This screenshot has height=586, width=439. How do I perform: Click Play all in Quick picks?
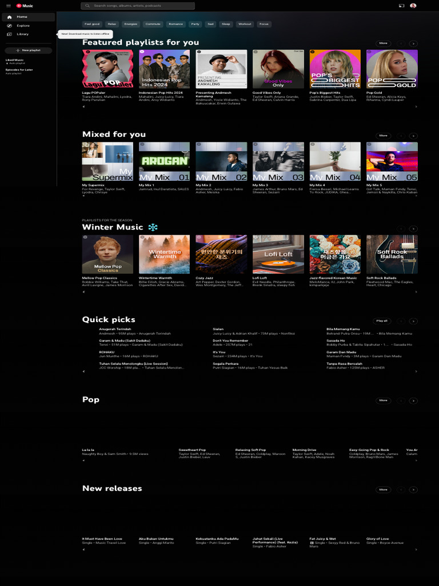pos(382,321)
